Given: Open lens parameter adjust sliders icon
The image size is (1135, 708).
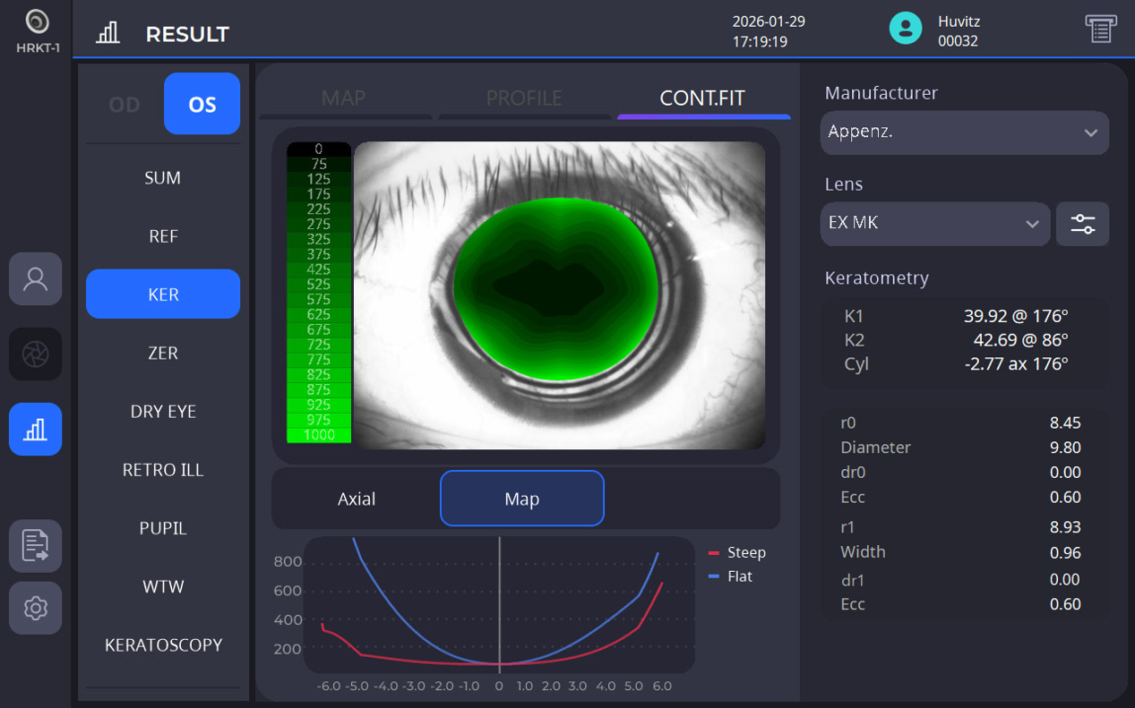Looking at the screenshot, I should click(x=1082, y=224).
